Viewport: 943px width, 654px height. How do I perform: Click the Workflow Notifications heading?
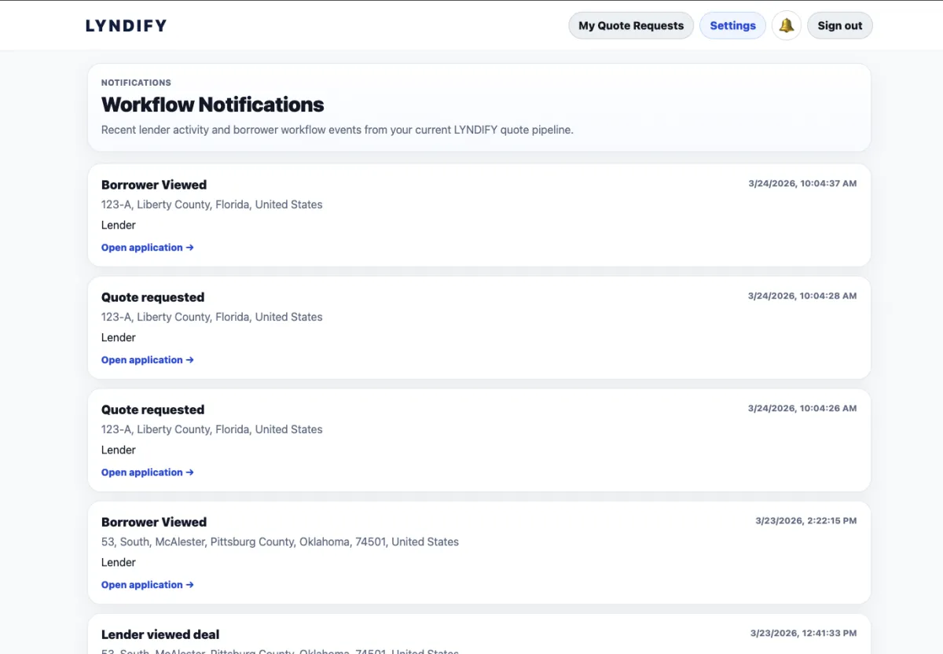(212, 105)
